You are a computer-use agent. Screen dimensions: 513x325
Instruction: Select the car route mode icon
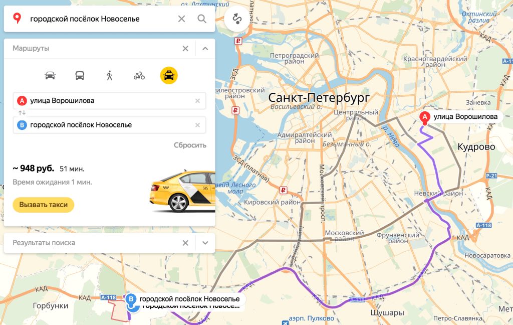pyautogui.click(x=50, y=76)
